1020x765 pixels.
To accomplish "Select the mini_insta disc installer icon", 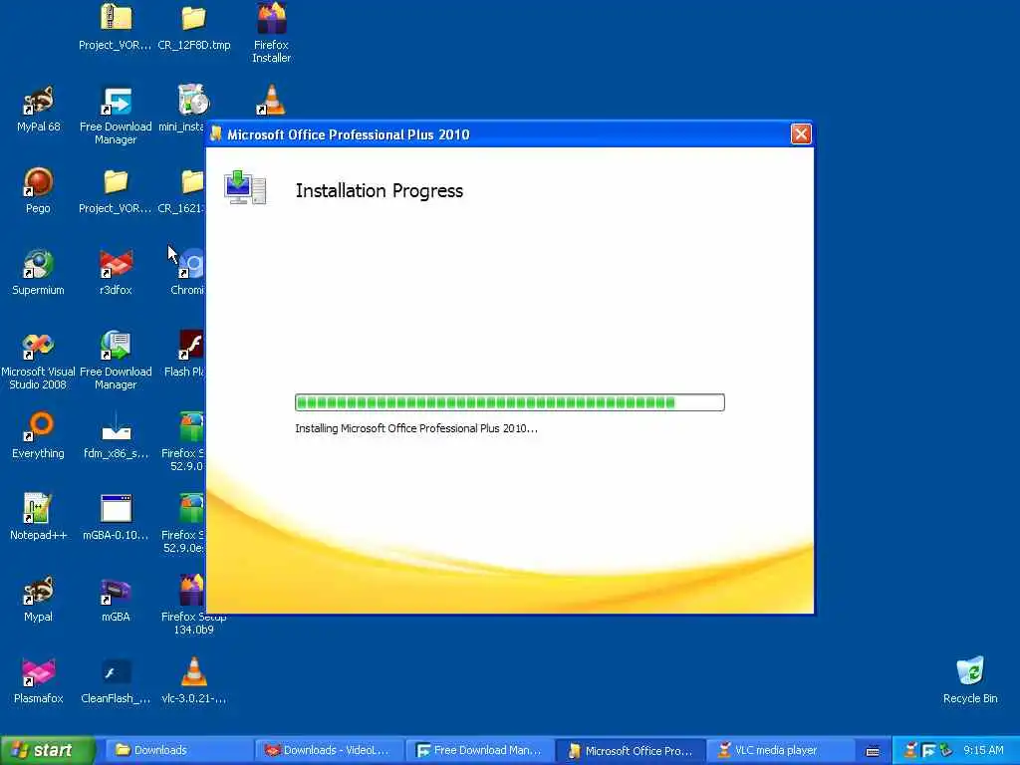I will (193, 102).
